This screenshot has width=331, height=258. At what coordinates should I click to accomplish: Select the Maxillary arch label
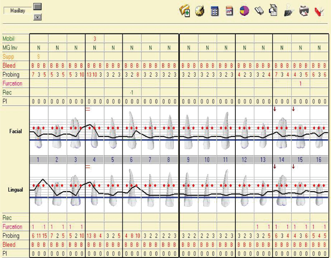coord(18,10)
